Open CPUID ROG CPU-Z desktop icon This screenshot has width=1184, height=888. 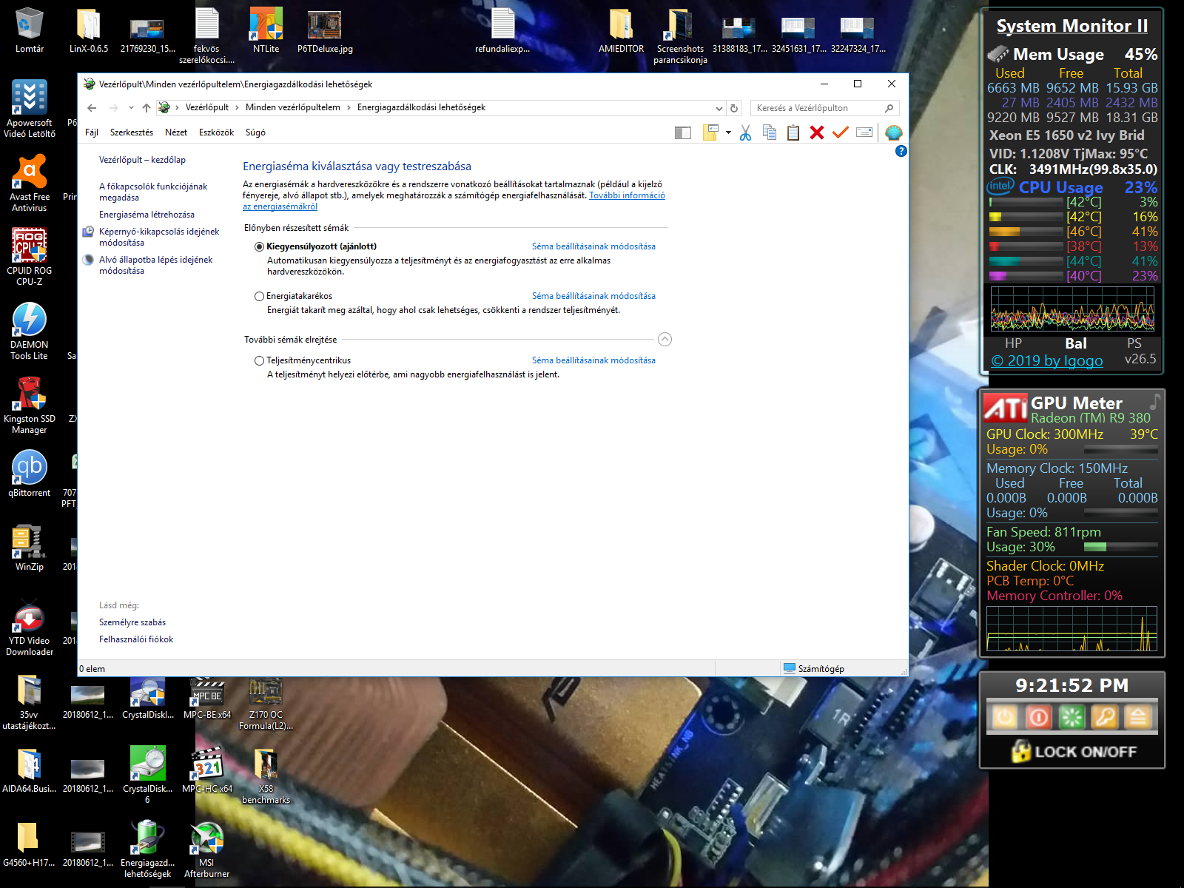click(30, 255)
